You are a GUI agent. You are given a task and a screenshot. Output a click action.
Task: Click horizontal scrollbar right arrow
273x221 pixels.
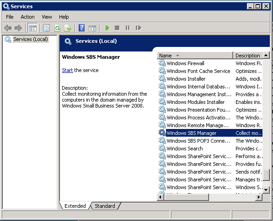pyautogui.click(x=259, y=197)
